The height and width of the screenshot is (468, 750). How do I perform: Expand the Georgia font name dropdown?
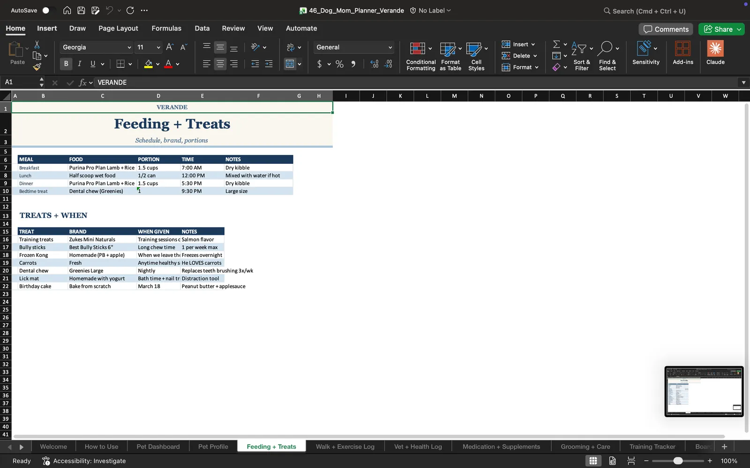[x=129, y=47]
